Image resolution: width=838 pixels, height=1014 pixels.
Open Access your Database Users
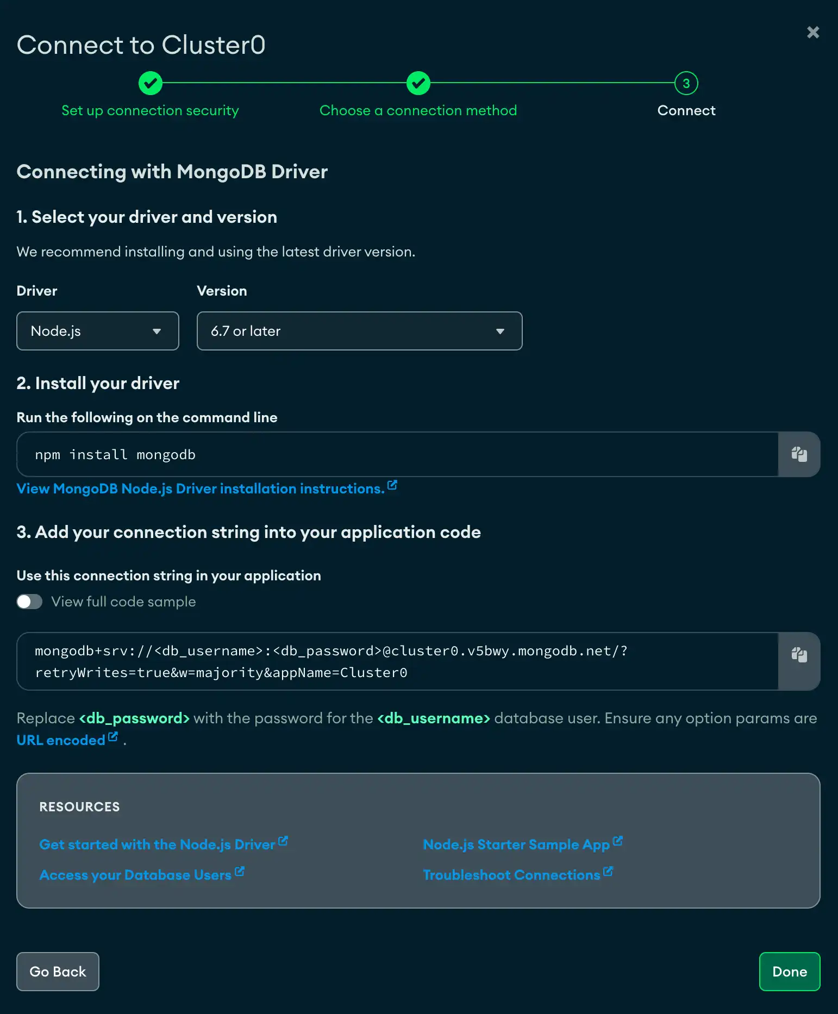point(136,875)
